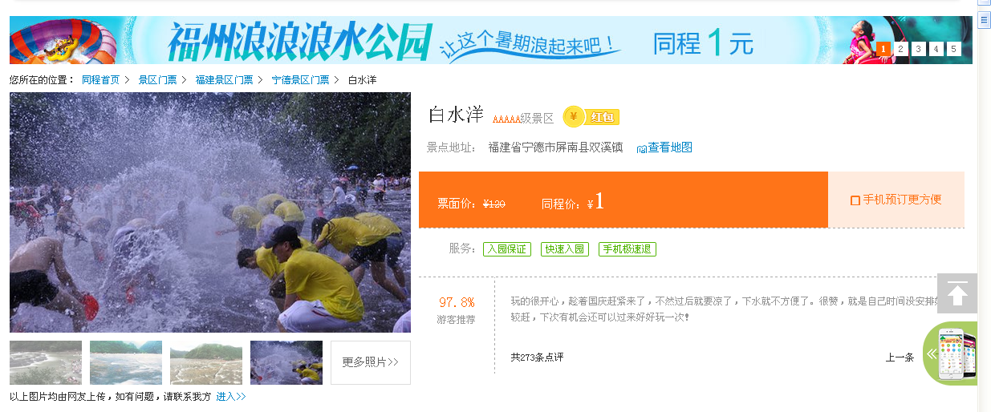Open 福建景区门票 breadcrumb link
The image size is (991, 412).
[x=224, y=80]
